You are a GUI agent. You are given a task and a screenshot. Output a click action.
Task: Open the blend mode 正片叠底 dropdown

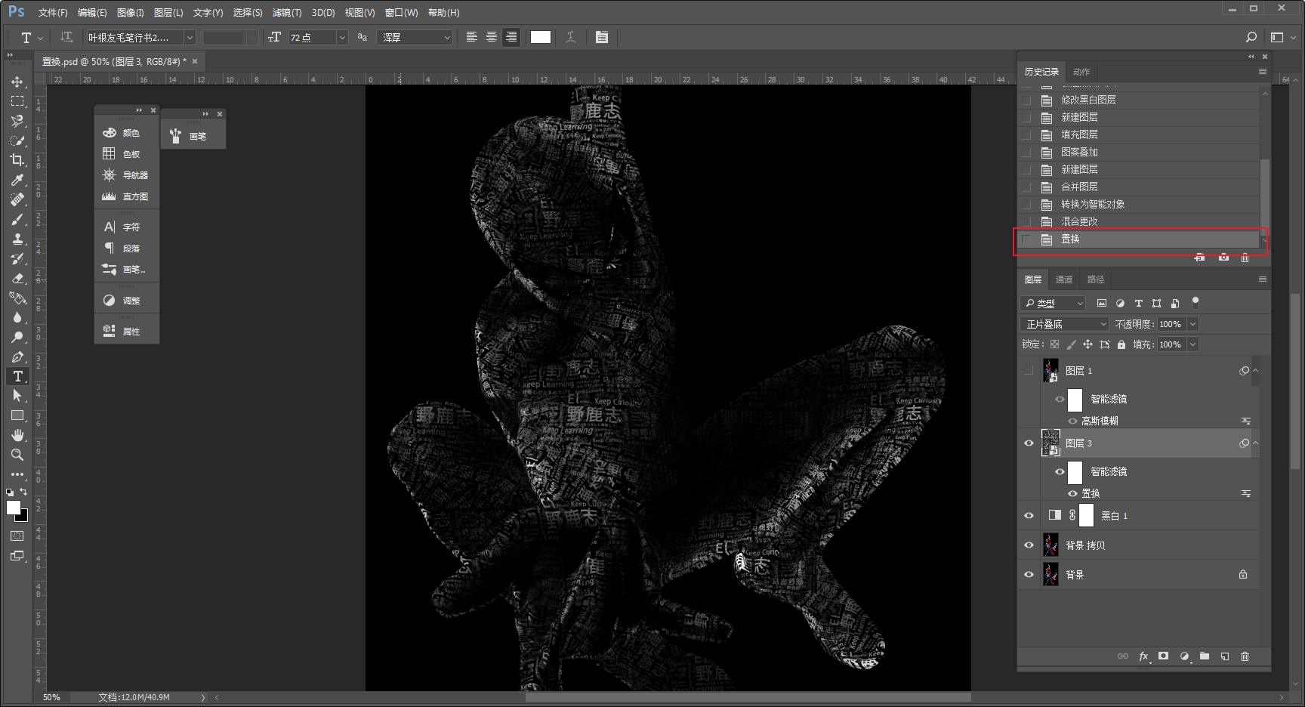point(1065,324)
